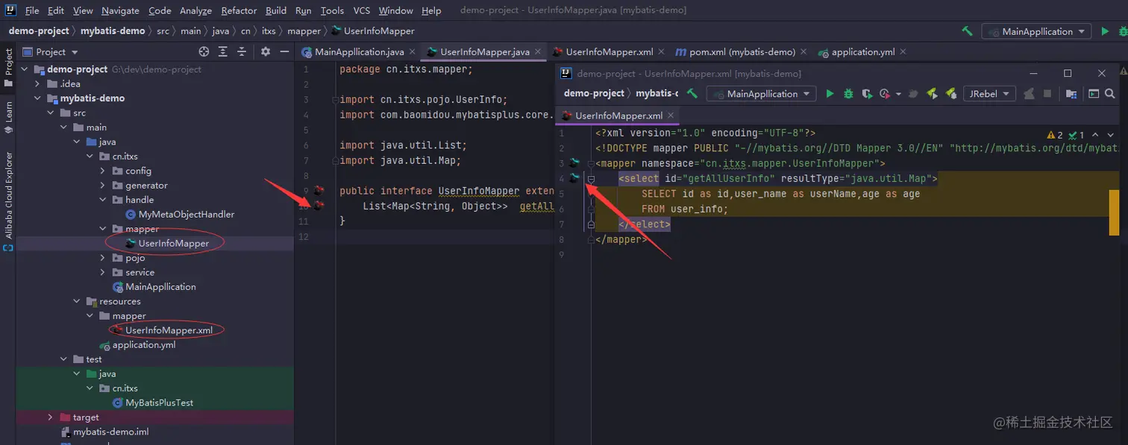Screen dimensions: 1128x445
Task: Open the Project tool window side tab
Action: [8, 67]
